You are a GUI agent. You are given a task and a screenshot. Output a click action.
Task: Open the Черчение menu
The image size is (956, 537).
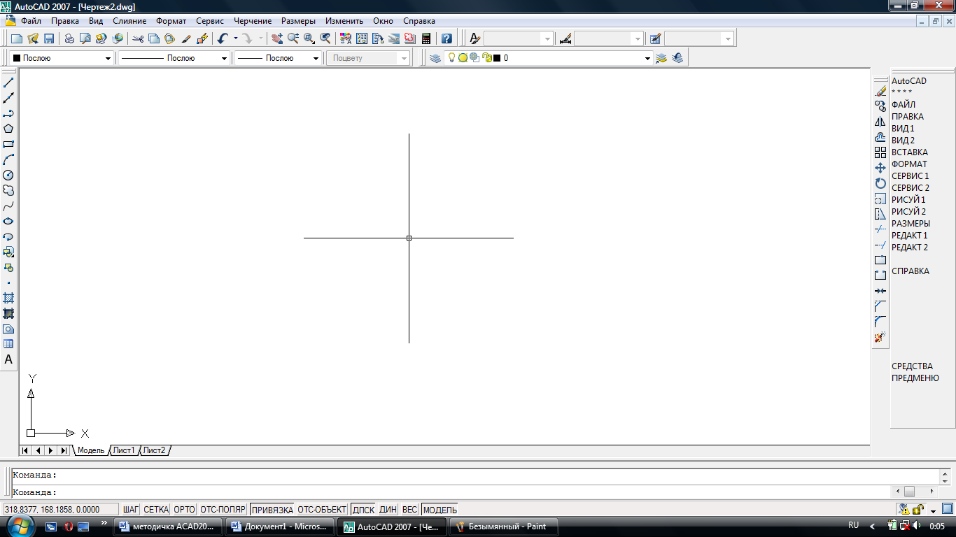coord(253,21)
